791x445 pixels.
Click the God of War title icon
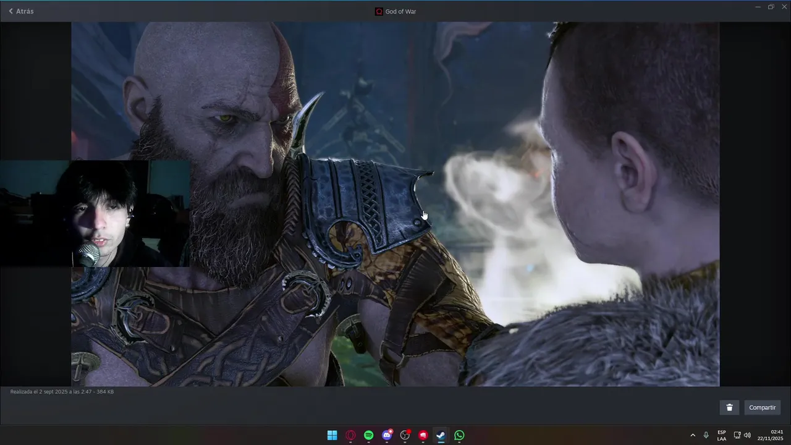(379, 11)
